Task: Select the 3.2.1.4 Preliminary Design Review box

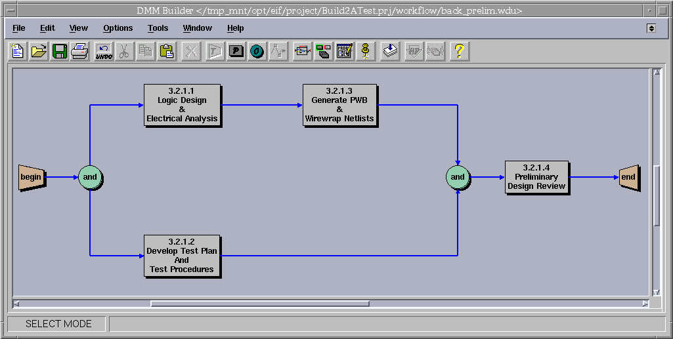Action: pos(536,177)
